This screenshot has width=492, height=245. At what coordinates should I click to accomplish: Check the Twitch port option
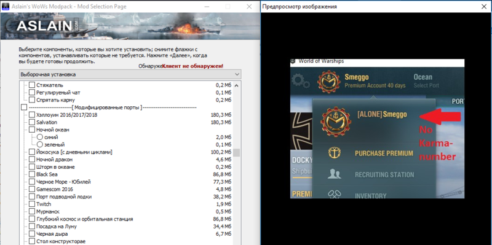32,204
